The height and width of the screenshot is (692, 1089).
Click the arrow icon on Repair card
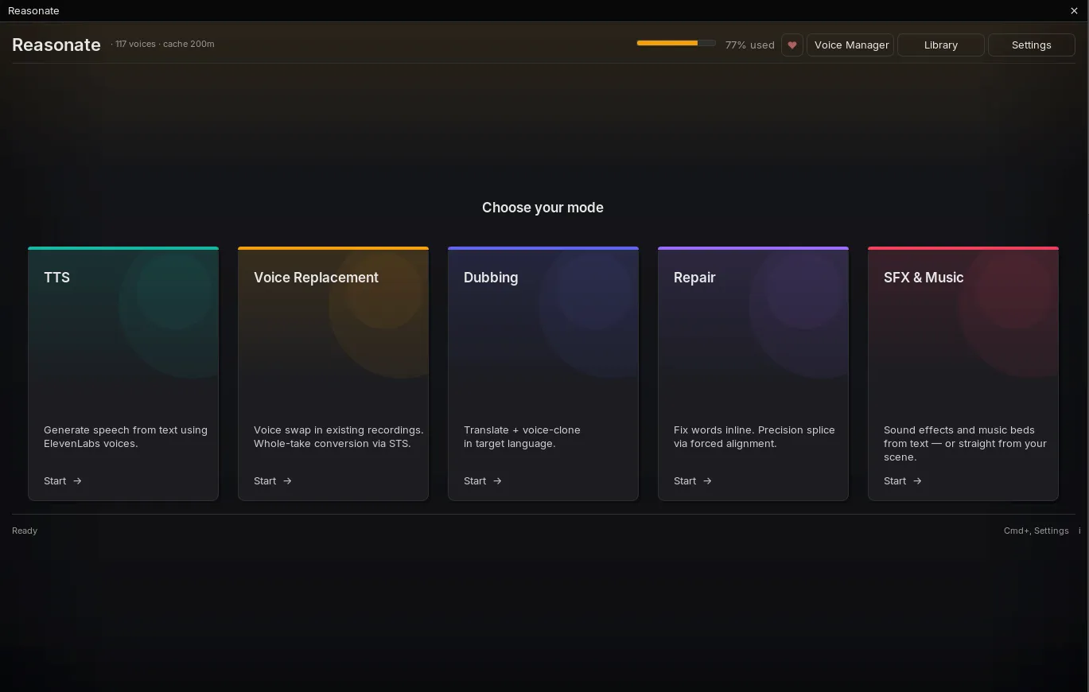click(x=707, y=481)
